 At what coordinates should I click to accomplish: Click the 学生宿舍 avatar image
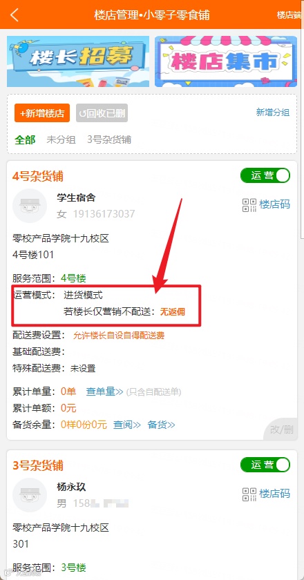[x=30, y=206]
